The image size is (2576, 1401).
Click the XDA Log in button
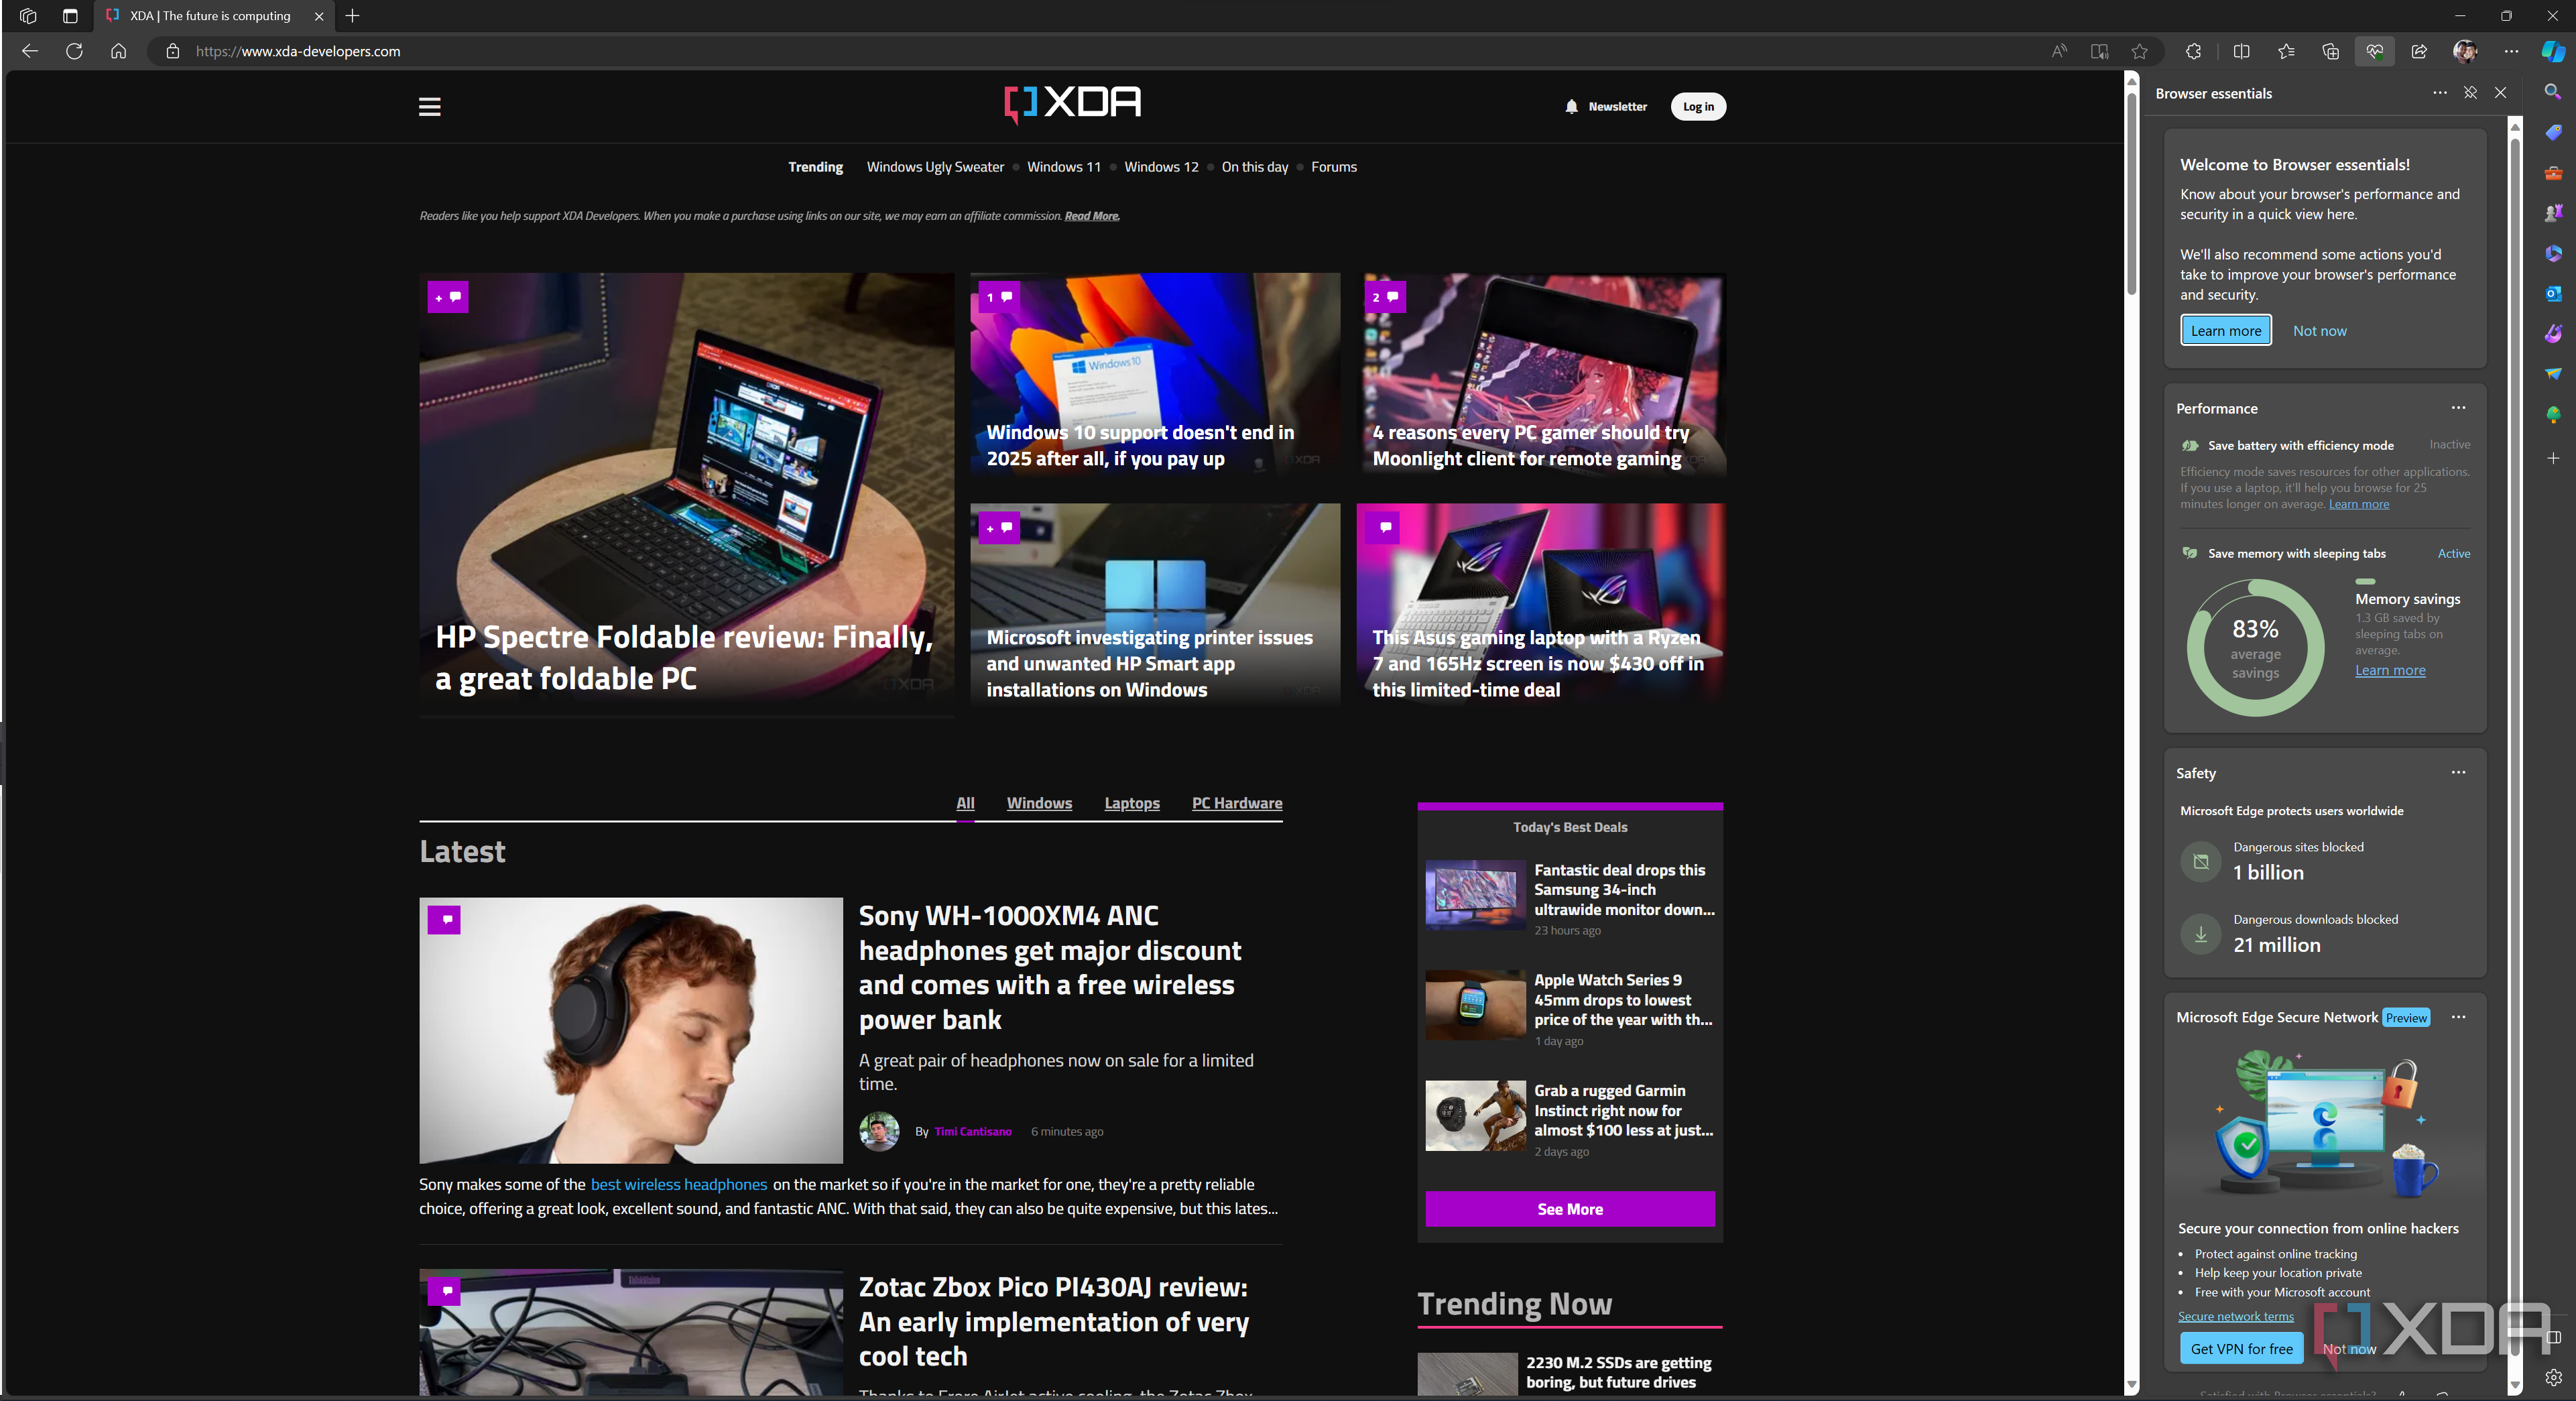pyautogui.click(x=1698, y=106)
